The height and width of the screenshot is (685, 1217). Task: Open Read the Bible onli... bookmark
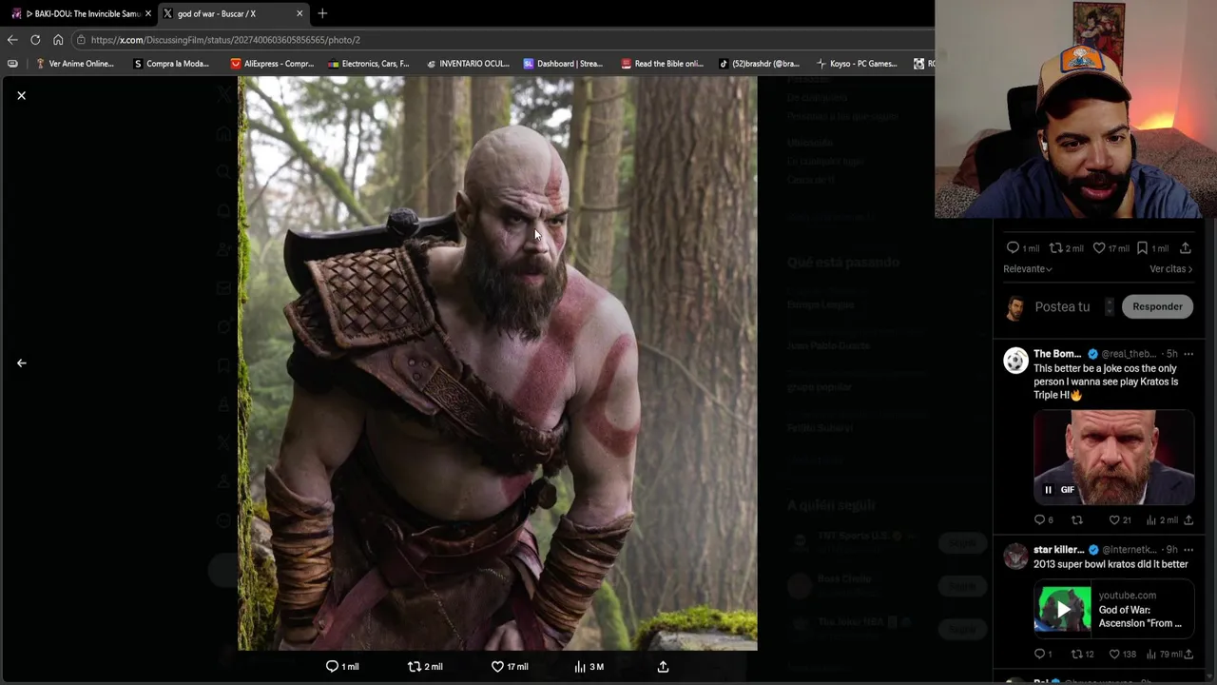pyautogui.click(x=662, y=64)
